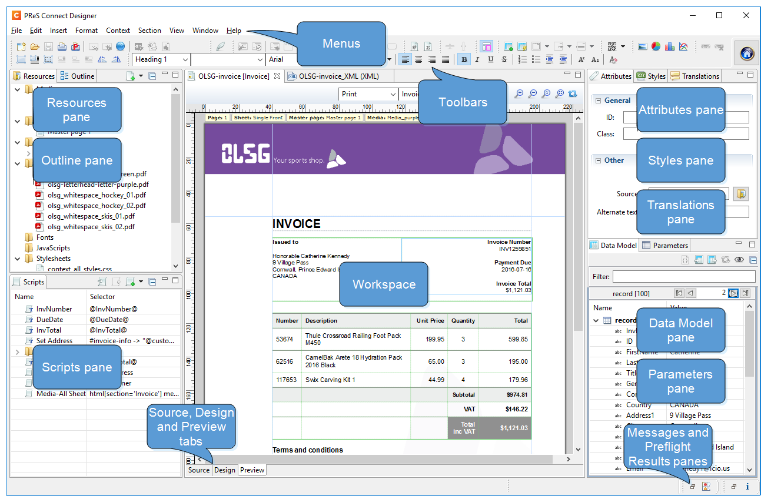The height and width of the screenshot is (496, 761).
Task: Toggle align right
Action: tap(432, 59)
